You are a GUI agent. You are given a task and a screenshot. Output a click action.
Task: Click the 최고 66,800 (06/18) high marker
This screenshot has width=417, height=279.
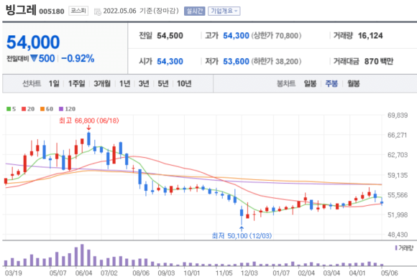(89, 120)
